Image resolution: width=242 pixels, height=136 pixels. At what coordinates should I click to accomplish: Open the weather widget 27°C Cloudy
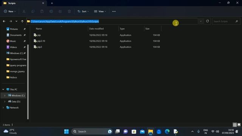(x=10, y=131)
